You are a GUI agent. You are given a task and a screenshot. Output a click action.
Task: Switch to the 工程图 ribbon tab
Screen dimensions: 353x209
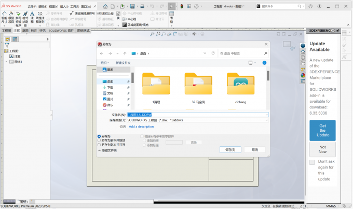click(6, 31)
